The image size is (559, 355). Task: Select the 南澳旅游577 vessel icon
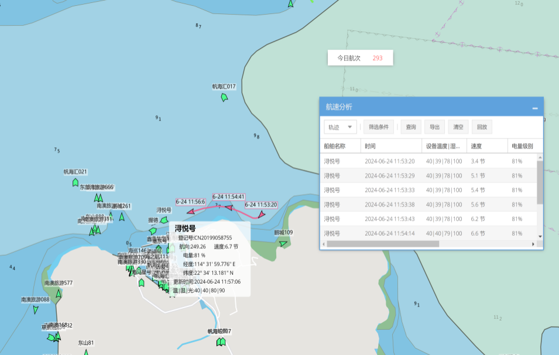pyautogui.click(x=59, y=294)
